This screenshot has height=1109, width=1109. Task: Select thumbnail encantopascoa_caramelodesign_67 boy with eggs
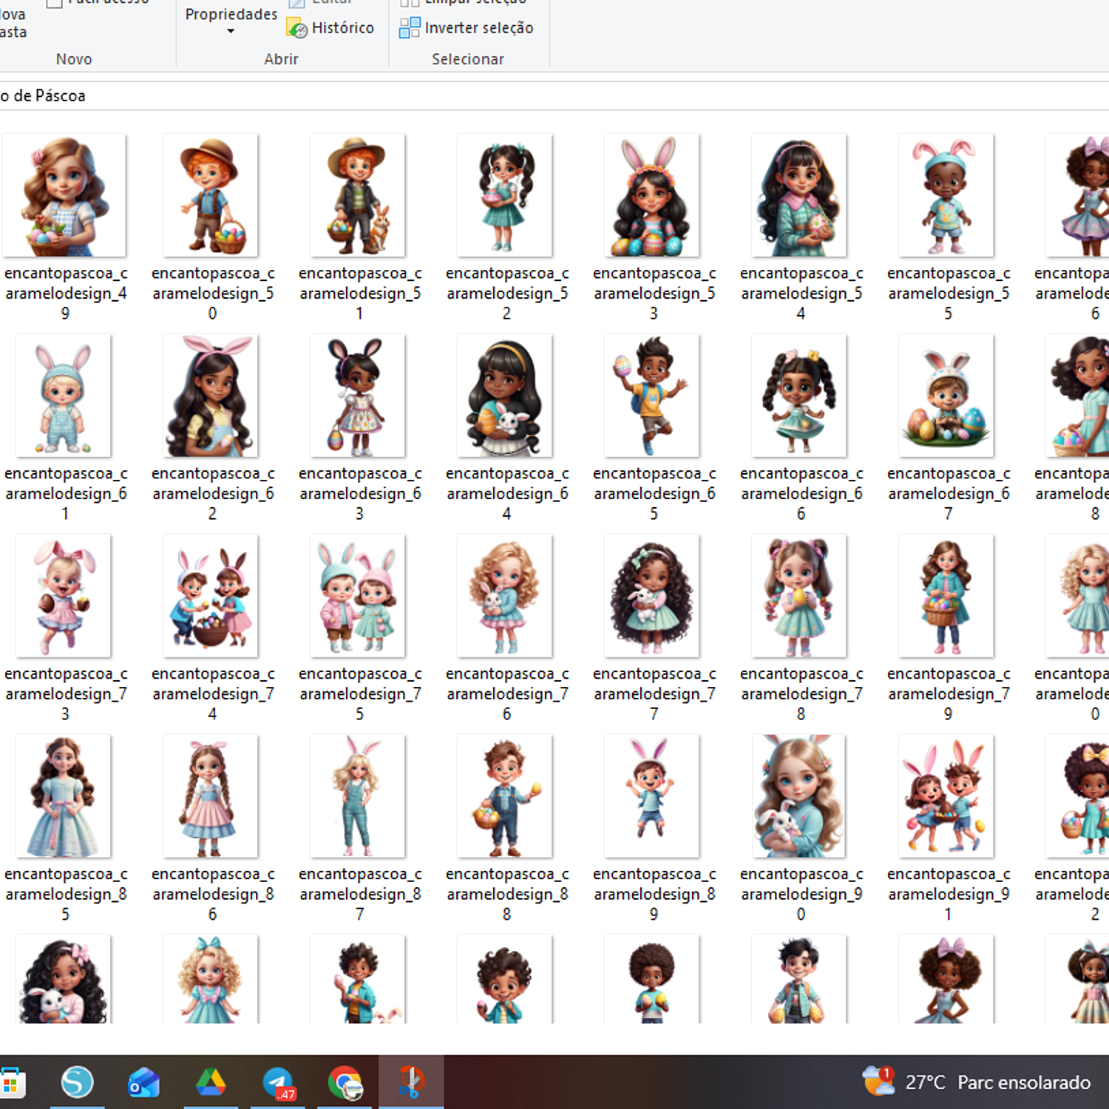pos(946,396)
